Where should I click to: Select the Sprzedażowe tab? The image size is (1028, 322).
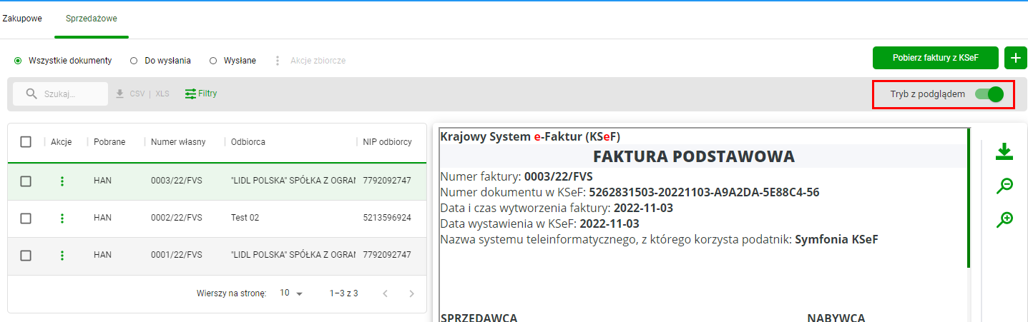point(91,18)
